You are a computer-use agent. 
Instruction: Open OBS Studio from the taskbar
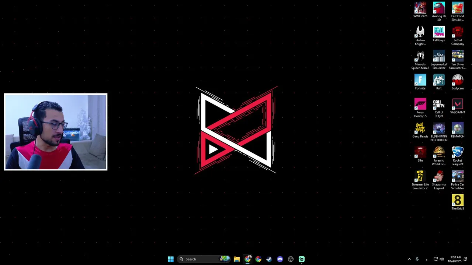tap(291, 259)
